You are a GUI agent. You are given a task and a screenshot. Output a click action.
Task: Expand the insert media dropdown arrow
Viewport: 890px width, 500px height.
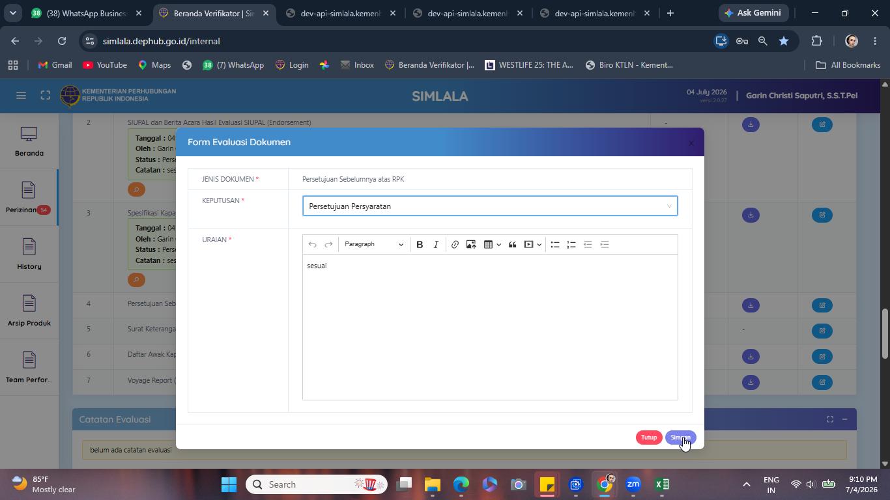click(x=539, y=245)
